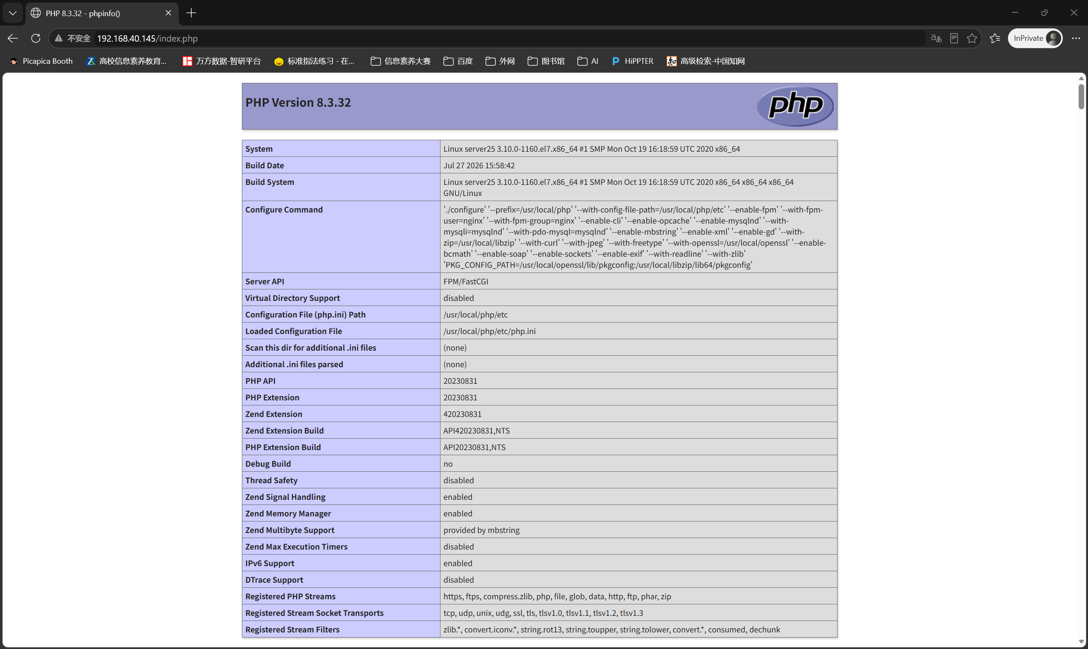Image resolution: width=1088 pixels, height=649 pixels.
Task: Click the Thread Safety row label
Action: (x=271, y=480)
